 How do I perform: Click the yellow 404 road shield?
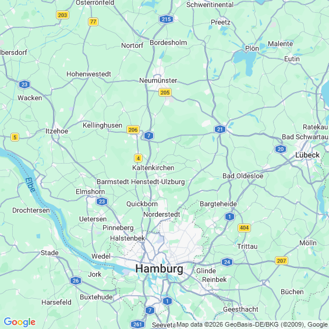pyautogui.click(x=244, y=228)
